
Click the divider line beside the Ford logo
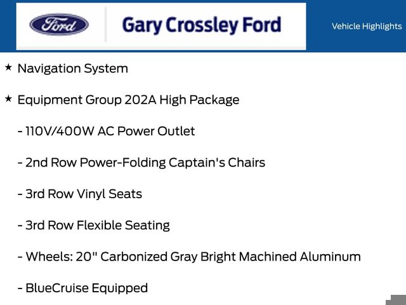pyautogui.click(x=105, y=25)
